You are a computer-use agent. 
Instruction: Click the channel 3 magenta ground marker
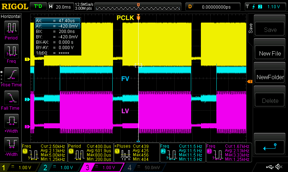pos(27,126)
